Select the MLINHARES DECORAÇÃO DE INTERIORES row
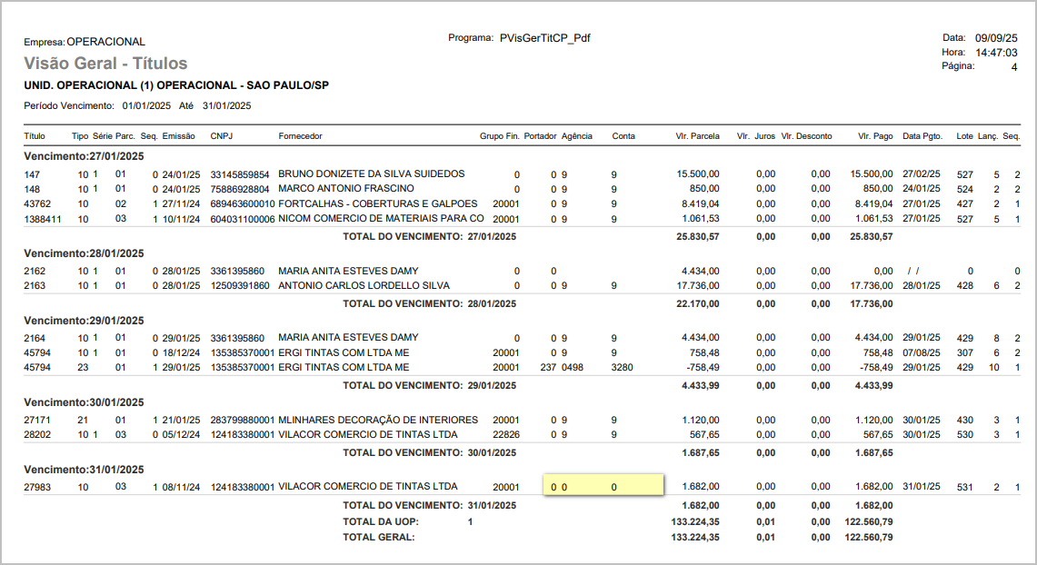1037x565 pixels. pos(377,420)
